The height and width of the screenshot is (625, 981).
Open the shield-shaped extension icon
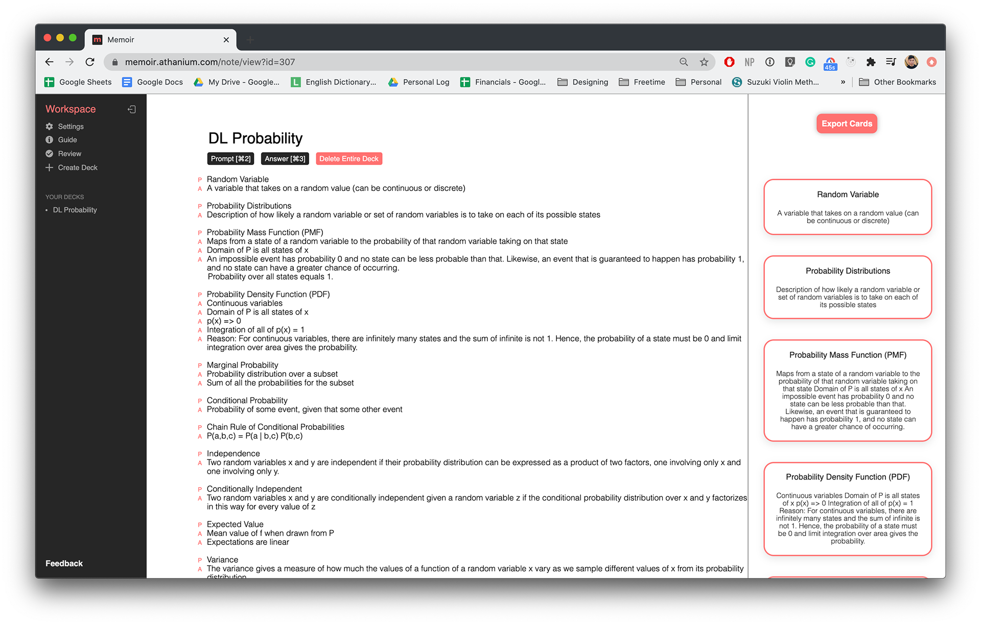(790, 62)
